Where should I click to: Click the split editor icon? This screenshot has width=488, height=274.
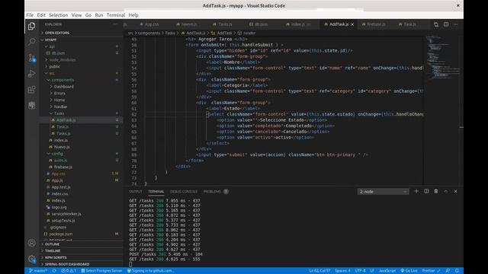pyautogui.click(x=446, y=24)
